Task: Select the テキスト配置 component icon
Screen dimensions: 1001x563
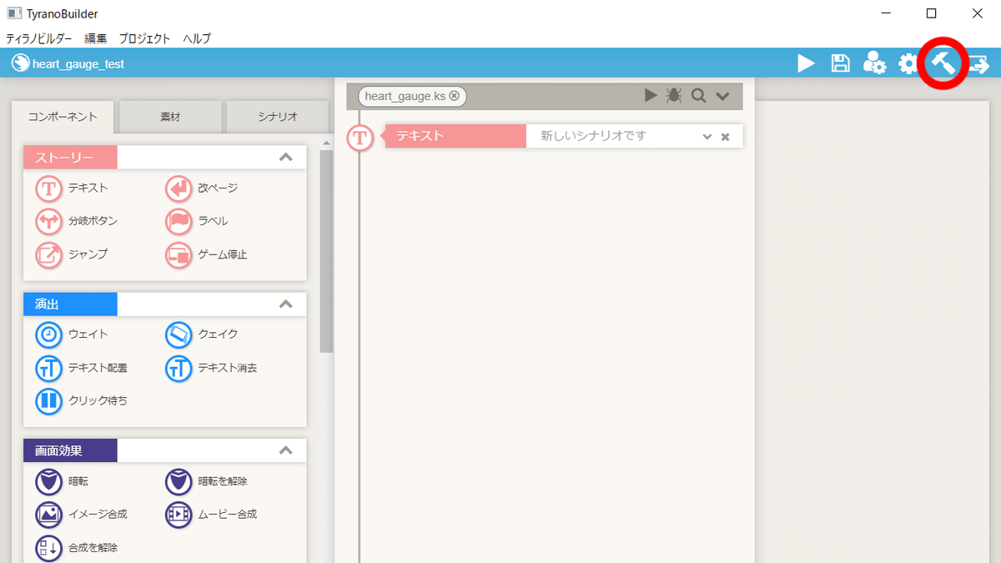Action: tap(49, 368)
